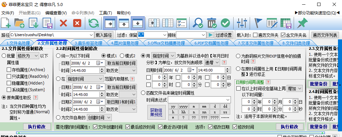Click the checklist toolbar icon
Image resolution: width=342 pixels, height=137 pixels.
point(182,23)
